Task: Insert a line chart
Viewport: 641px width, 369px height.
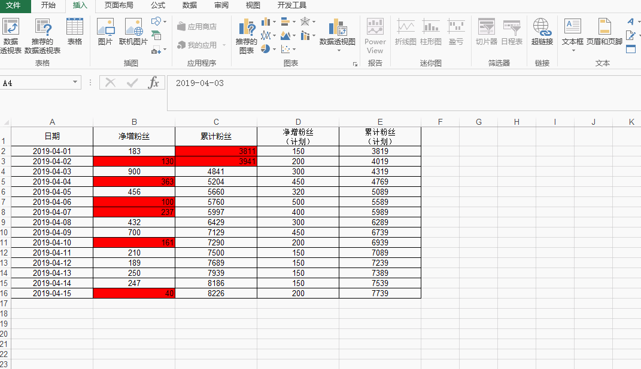Action: pyautogui.click(x=266, y=35)
